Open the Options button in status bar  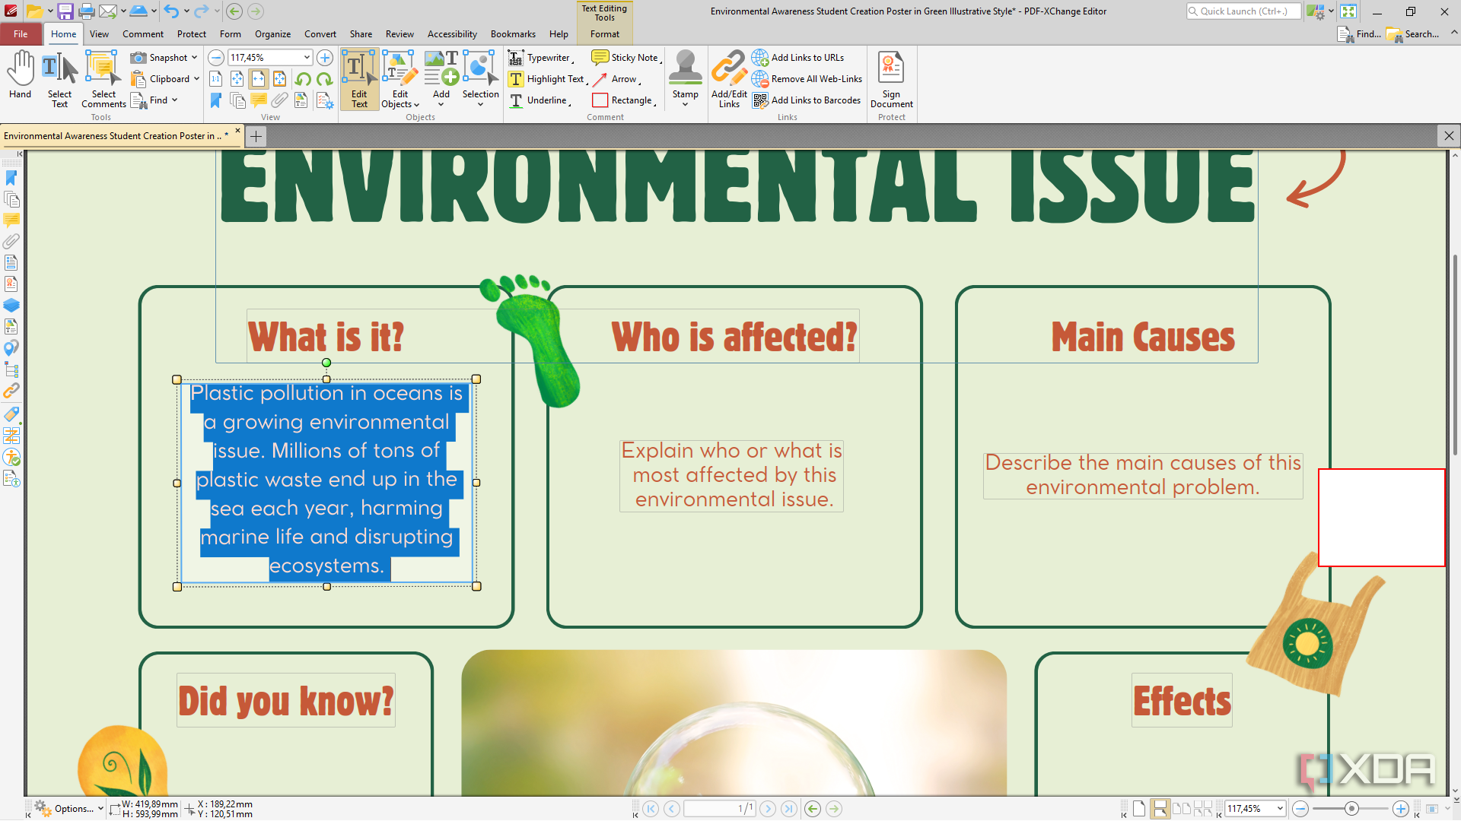pos(68,809)
